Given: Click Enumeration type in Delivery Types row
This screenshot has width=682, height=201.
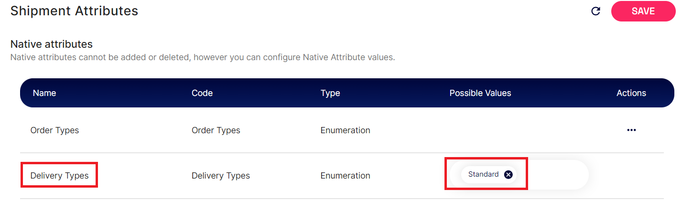Looking at the screenshot, I should pos(346,176).
